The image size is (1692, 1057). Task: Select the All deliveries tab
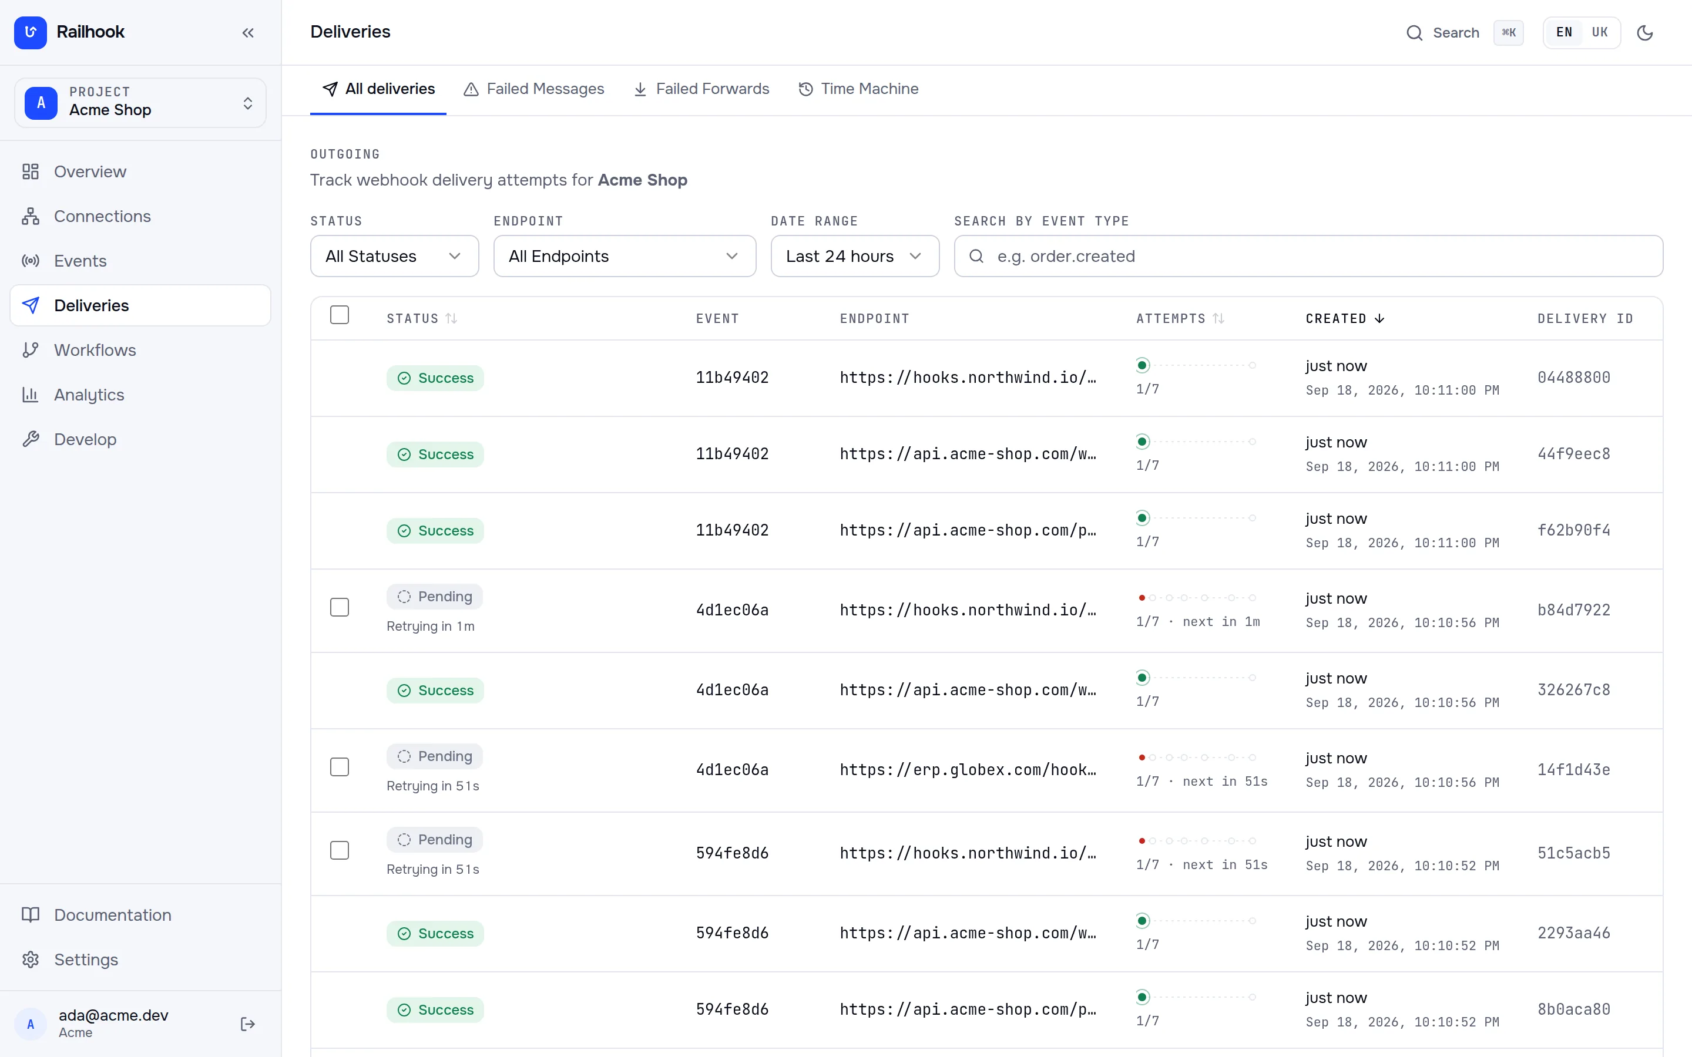(x=378, y=89)
